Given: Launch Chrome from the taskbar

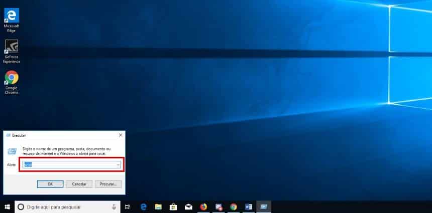Looking at the screenshot, I should (234, 206).
